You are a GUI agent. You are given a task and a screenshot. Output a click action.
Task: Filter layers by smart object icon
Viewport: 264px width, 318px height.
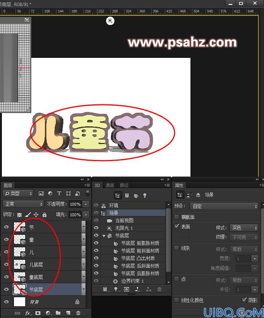(x=77, y=194)
